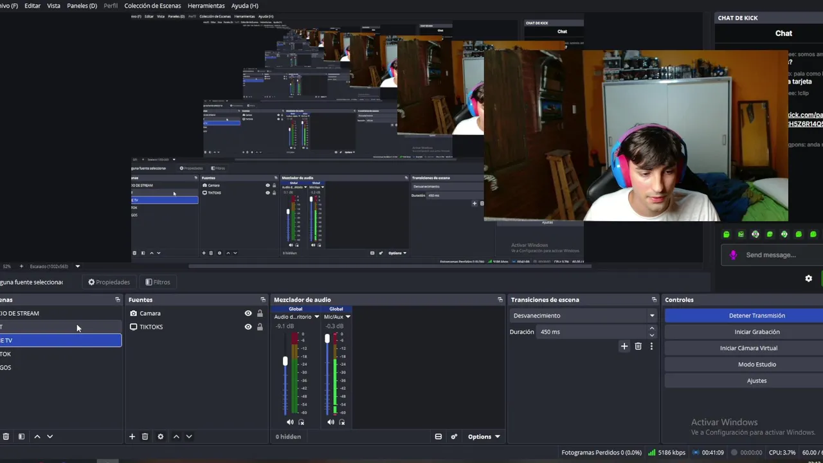
Task: Add a new scene transition
Action: tap(624, 346)
